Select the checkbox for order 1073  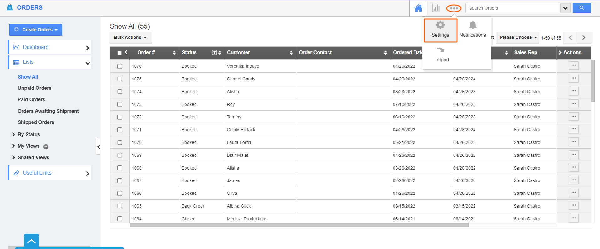(x=119, y=104)
